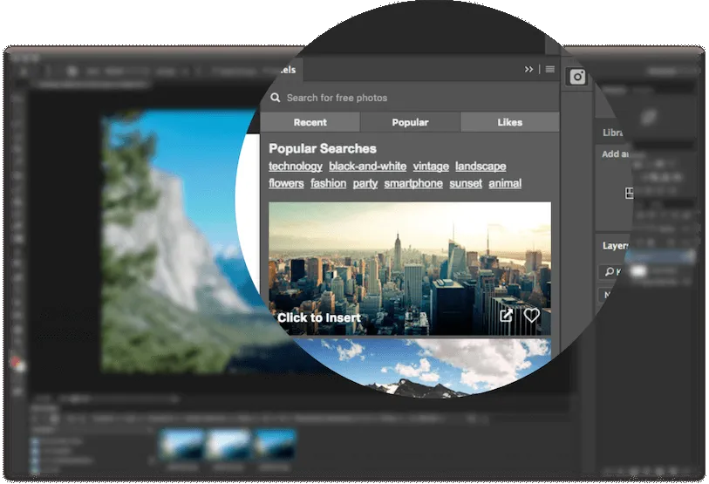This screenshot has width=709, height=484.
Task: Click the 'smartphone' popular search link
Action: point(413,184)
